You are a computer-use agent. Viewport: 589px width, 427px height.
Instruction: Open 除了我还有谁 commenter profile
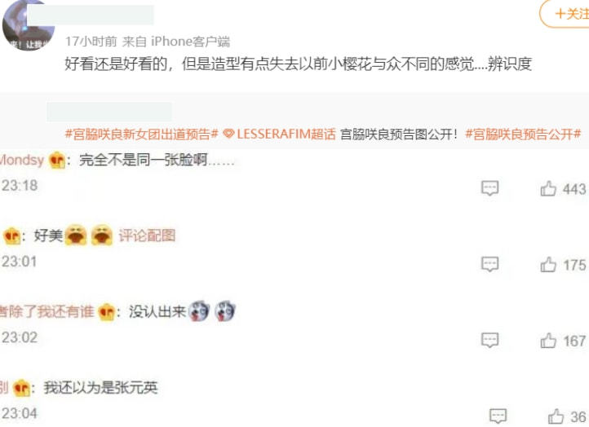[46, 311]
